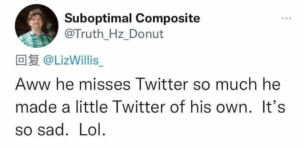Image resolution: width=304 pixels, height=148 pixels.
Task: Visit the @LizWillis_ mentioned profile
Action: pyautogui.click(x=73, y=61)
